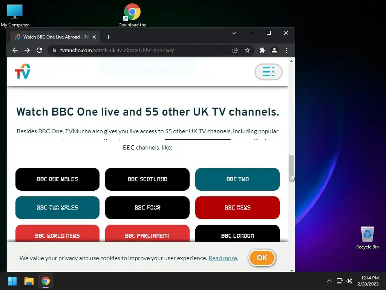This screenshot has height=290, width=386.
Task: Accept cookies with OK button
Action: [x=262, y=258]
